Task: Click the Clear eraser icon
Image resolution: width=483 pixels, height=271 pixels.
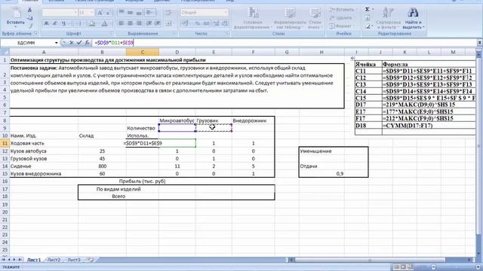Action: (x=368, y=26)
